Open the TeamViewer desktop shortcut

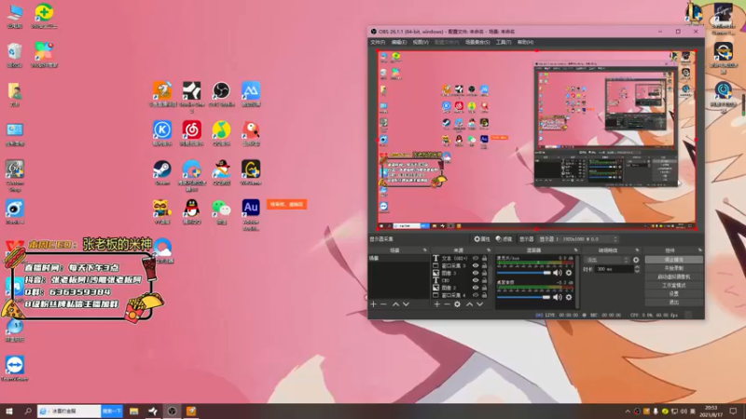pyautogui.click(x=15, y=369)
